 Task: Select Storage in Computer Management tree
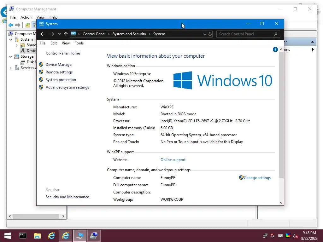point(27,56)
